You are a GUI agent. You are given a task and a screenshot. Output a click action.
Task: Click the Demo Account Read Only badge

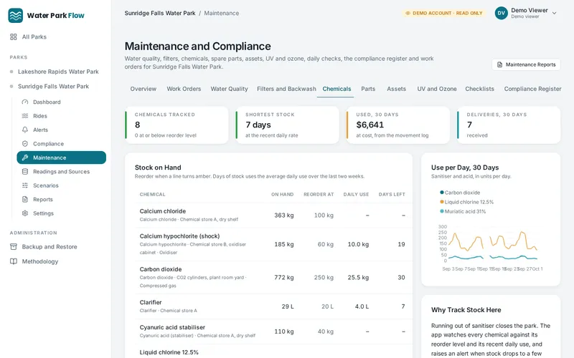point(443,13)
